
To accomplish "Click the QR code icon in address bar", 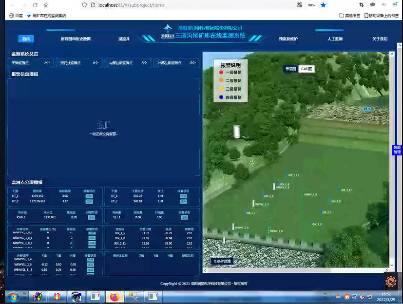I will (300, 5).
